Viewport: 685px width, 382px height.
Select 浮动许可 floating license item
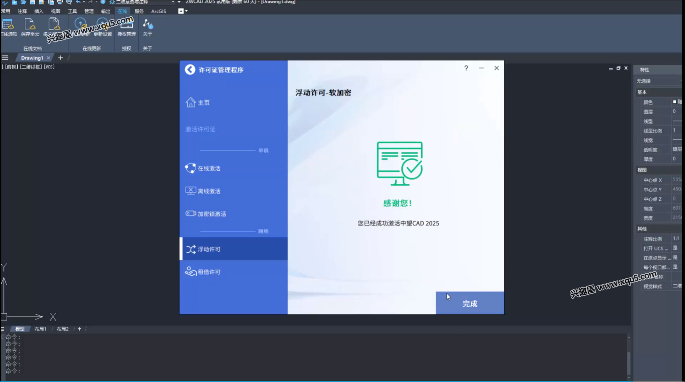coord(233,249)
